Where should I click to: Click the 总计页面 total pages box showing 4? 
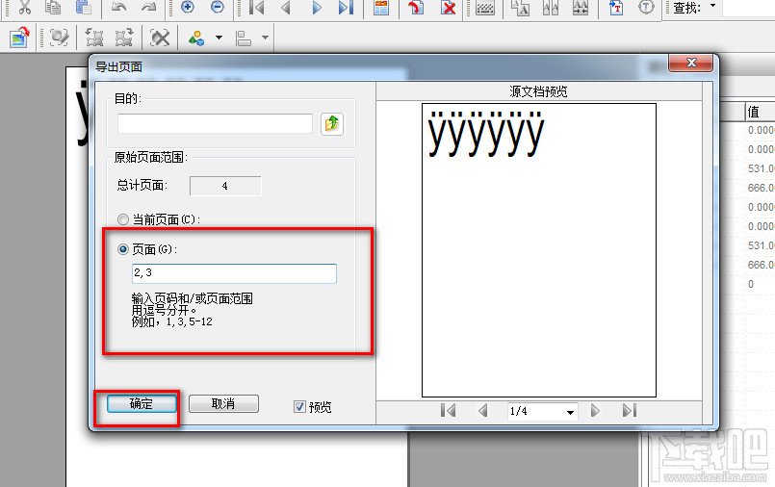click(x=225, y=186)
